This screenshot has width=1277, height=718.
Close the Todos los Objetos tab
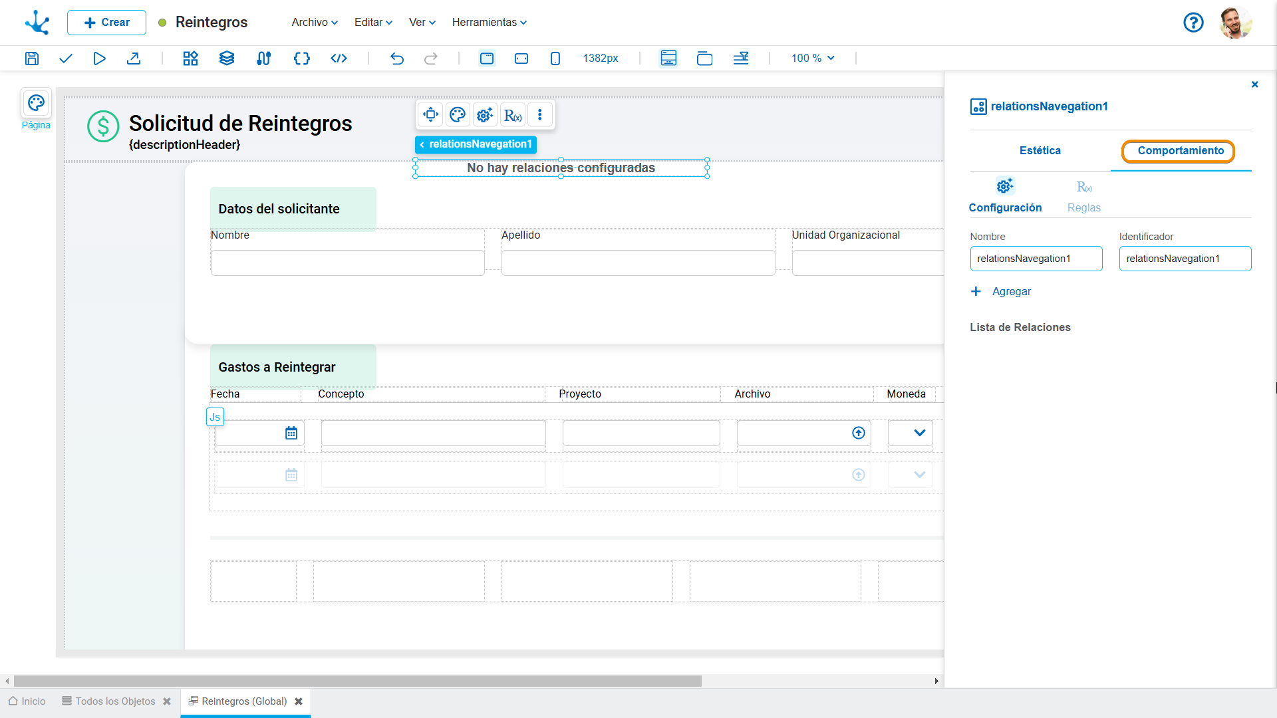(167, 701)
